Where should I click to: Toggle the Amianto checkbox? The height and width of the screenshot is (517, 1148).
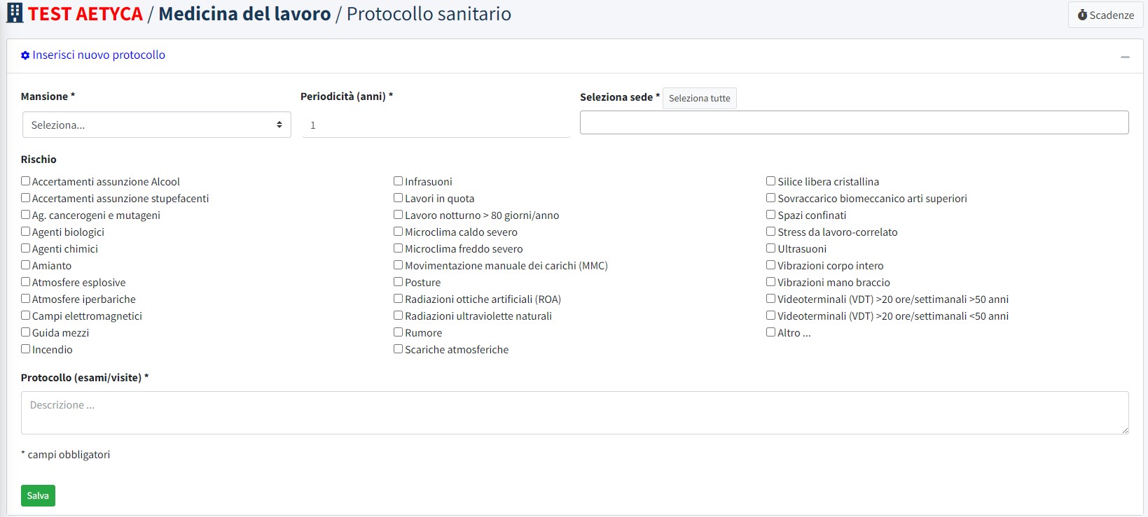[x=26, y=265]
